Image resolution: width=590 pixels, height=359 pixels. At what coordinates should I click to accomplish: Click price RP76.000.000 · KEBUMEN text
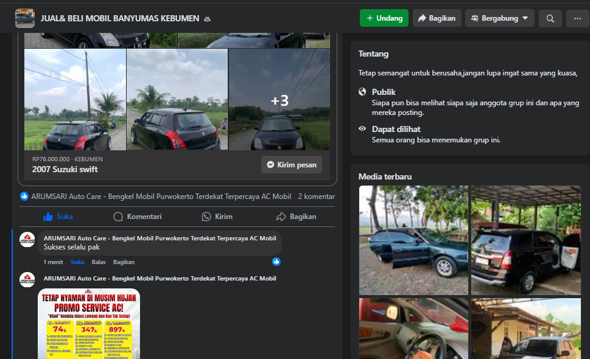click(68, 159)
